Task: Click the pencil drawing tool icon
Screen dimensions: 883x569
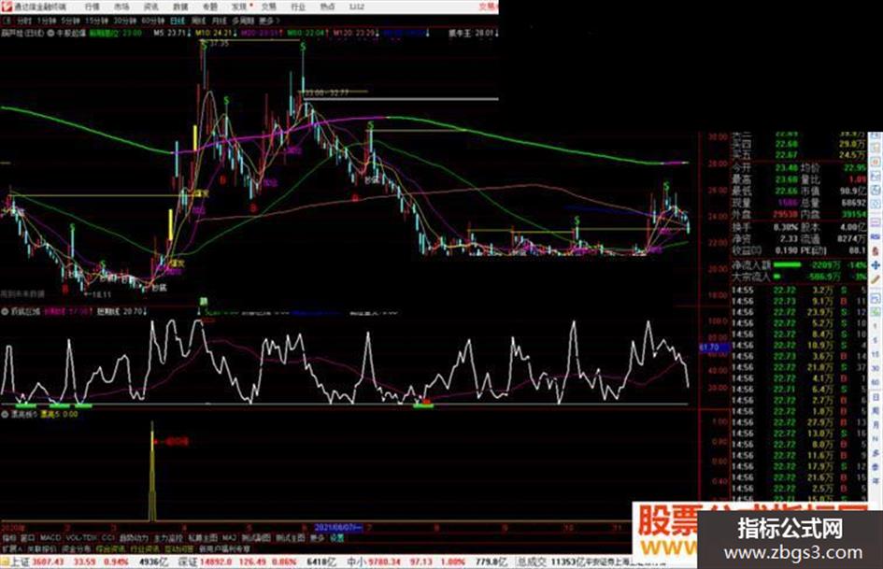Action: pos(876,278)
